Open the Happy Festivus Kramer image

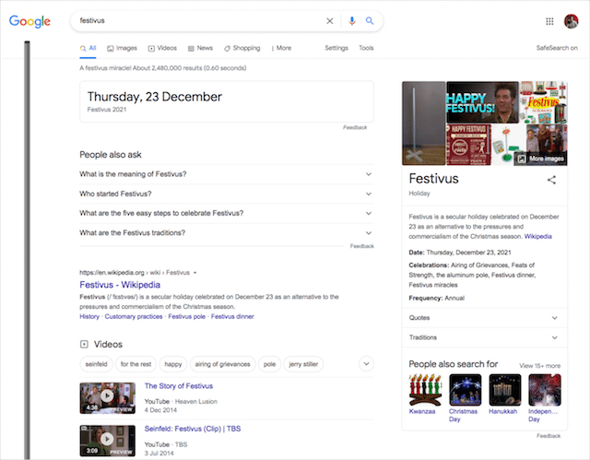coord(482,102)
